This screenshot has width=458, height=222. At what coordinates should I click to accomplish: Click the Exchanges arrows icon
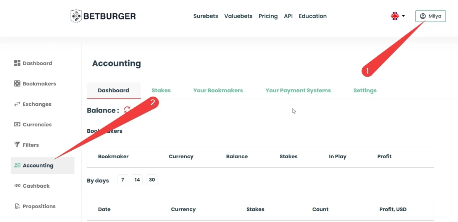point(17,104)
